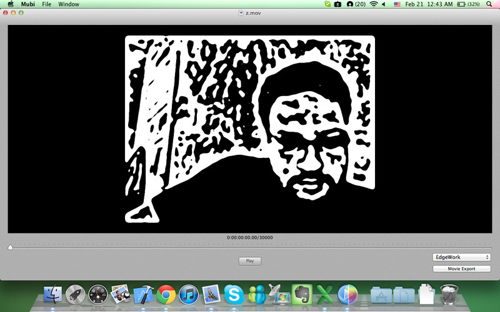500x312 pixels.
Task: Click the z.mov title document icon
Action: 241,13
